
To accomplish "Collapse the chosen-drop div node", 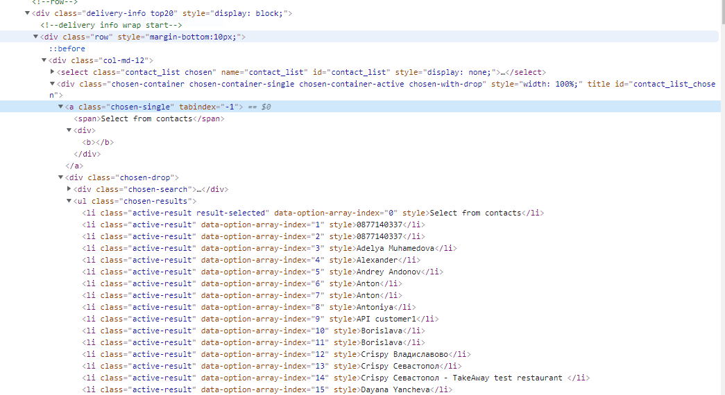I will click(60, 177).
